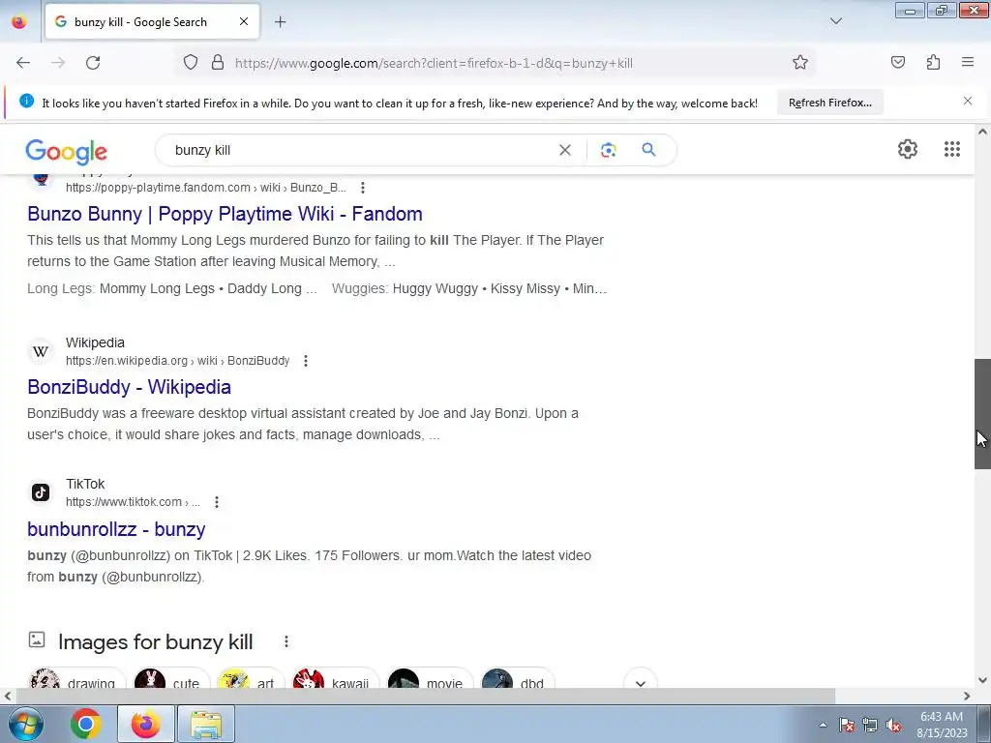Click the vertical scrollbar thumb
The width and height of the screenshot is (991, 743).
pos(982,414)
